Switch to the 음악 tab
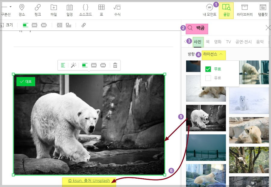 tap(260, 42)
